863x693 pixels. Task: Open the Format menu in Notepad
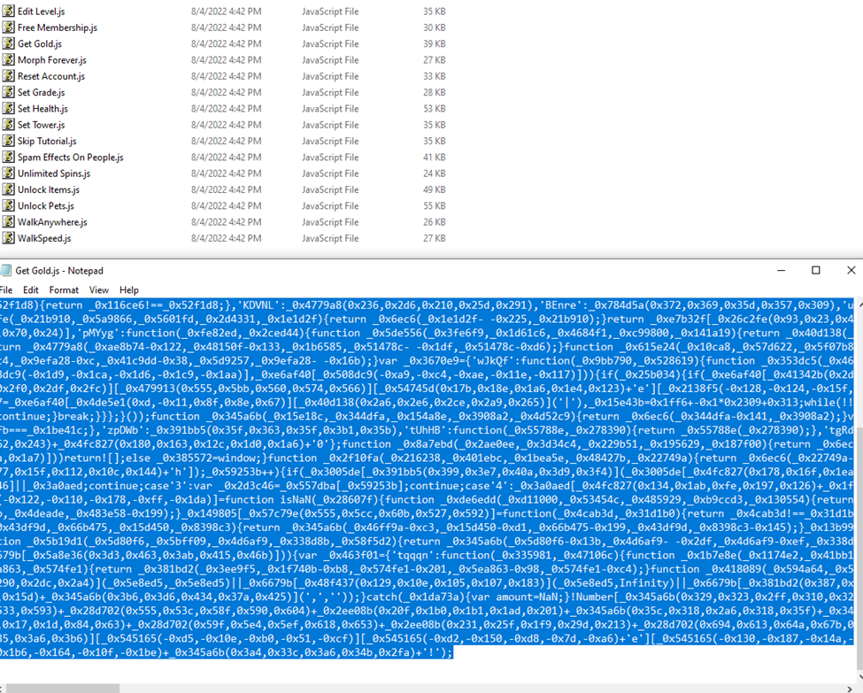pos(64,290)
